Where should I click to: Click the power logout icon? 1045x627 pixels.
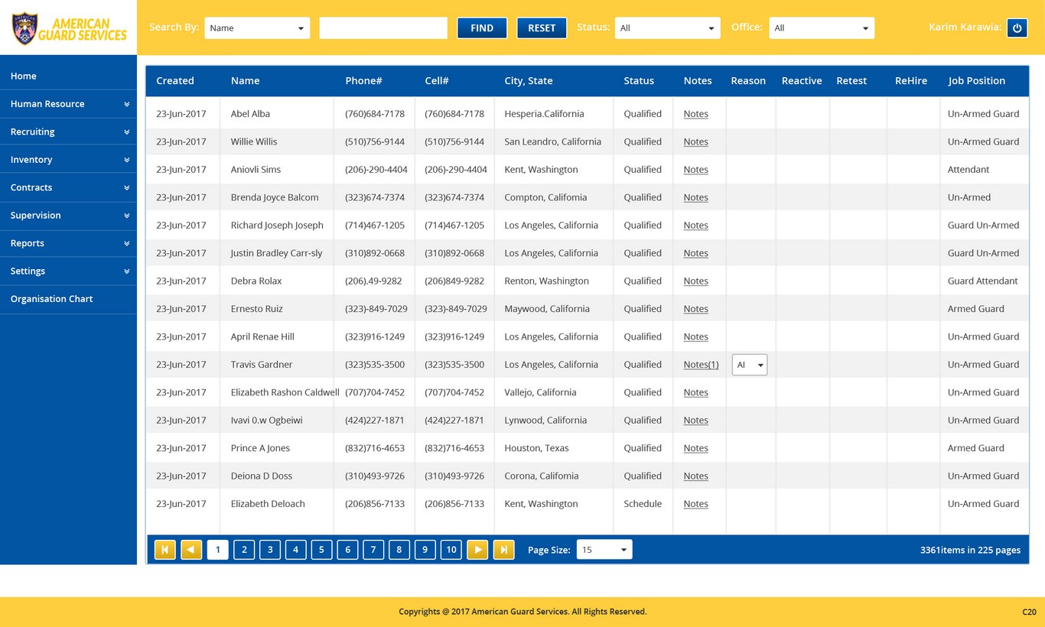coord(1017,28)
